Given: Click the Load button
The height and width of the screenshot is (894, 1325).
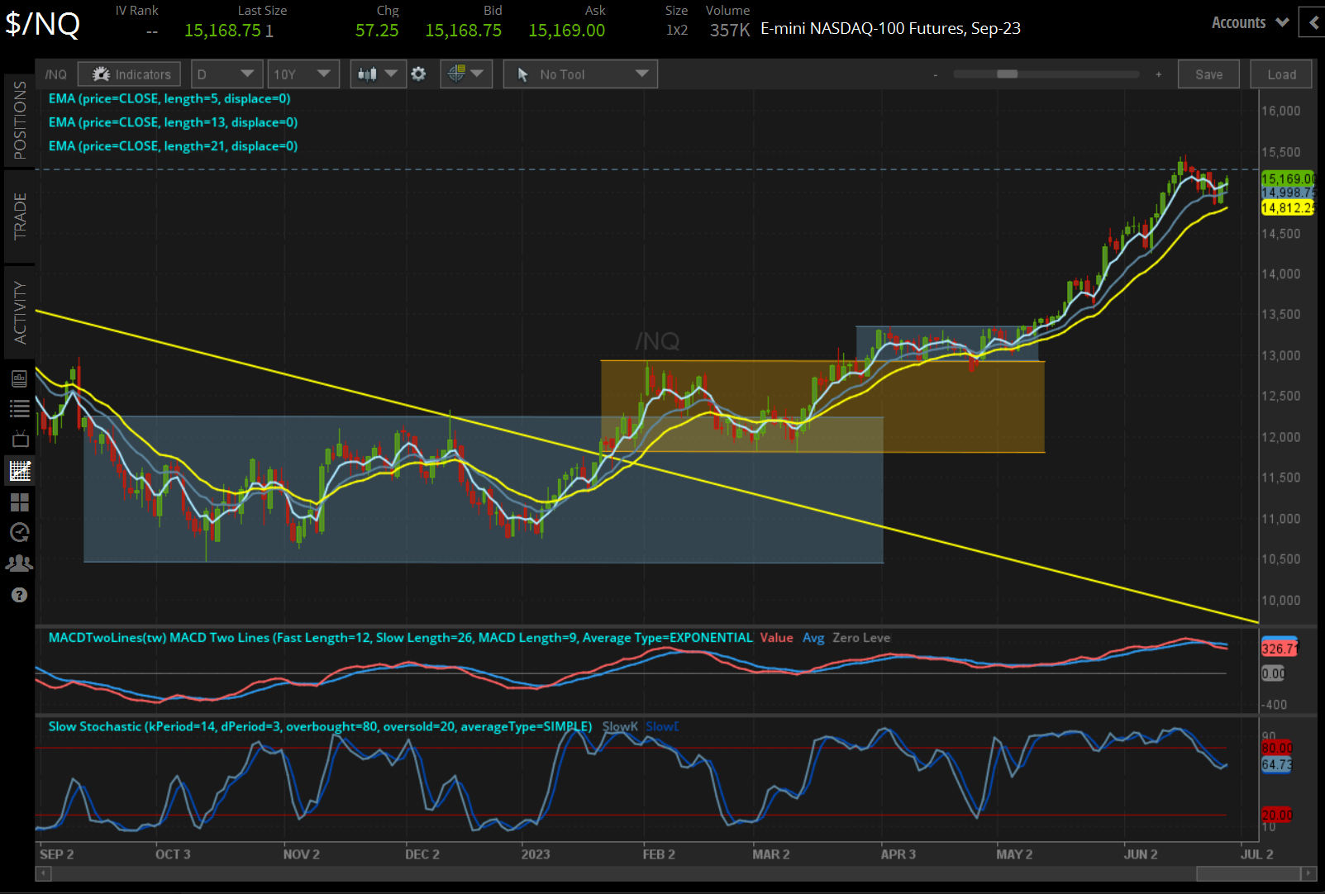Looking at the screenshot, I should [1280, 74].
